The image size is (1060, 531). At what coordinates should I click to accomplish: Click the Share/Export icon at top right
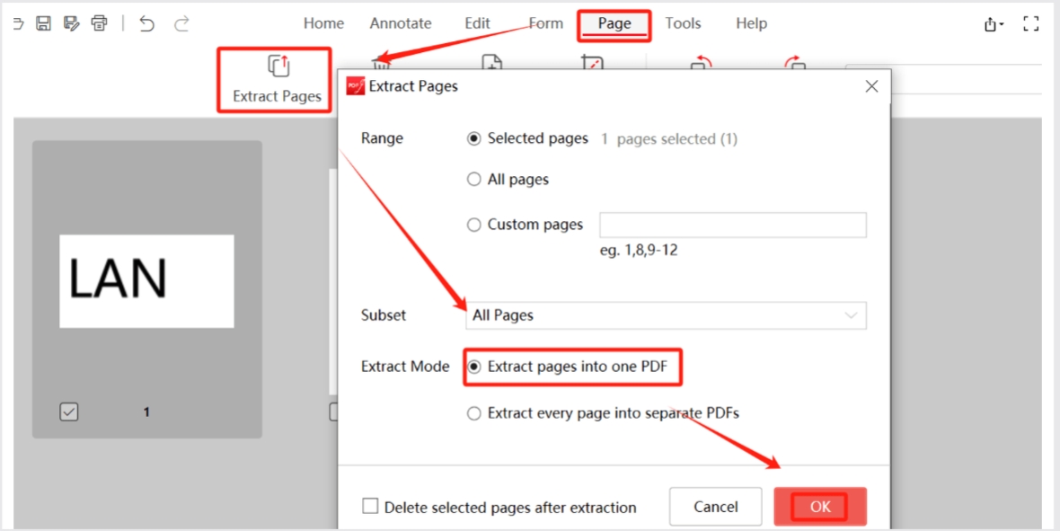992,23
